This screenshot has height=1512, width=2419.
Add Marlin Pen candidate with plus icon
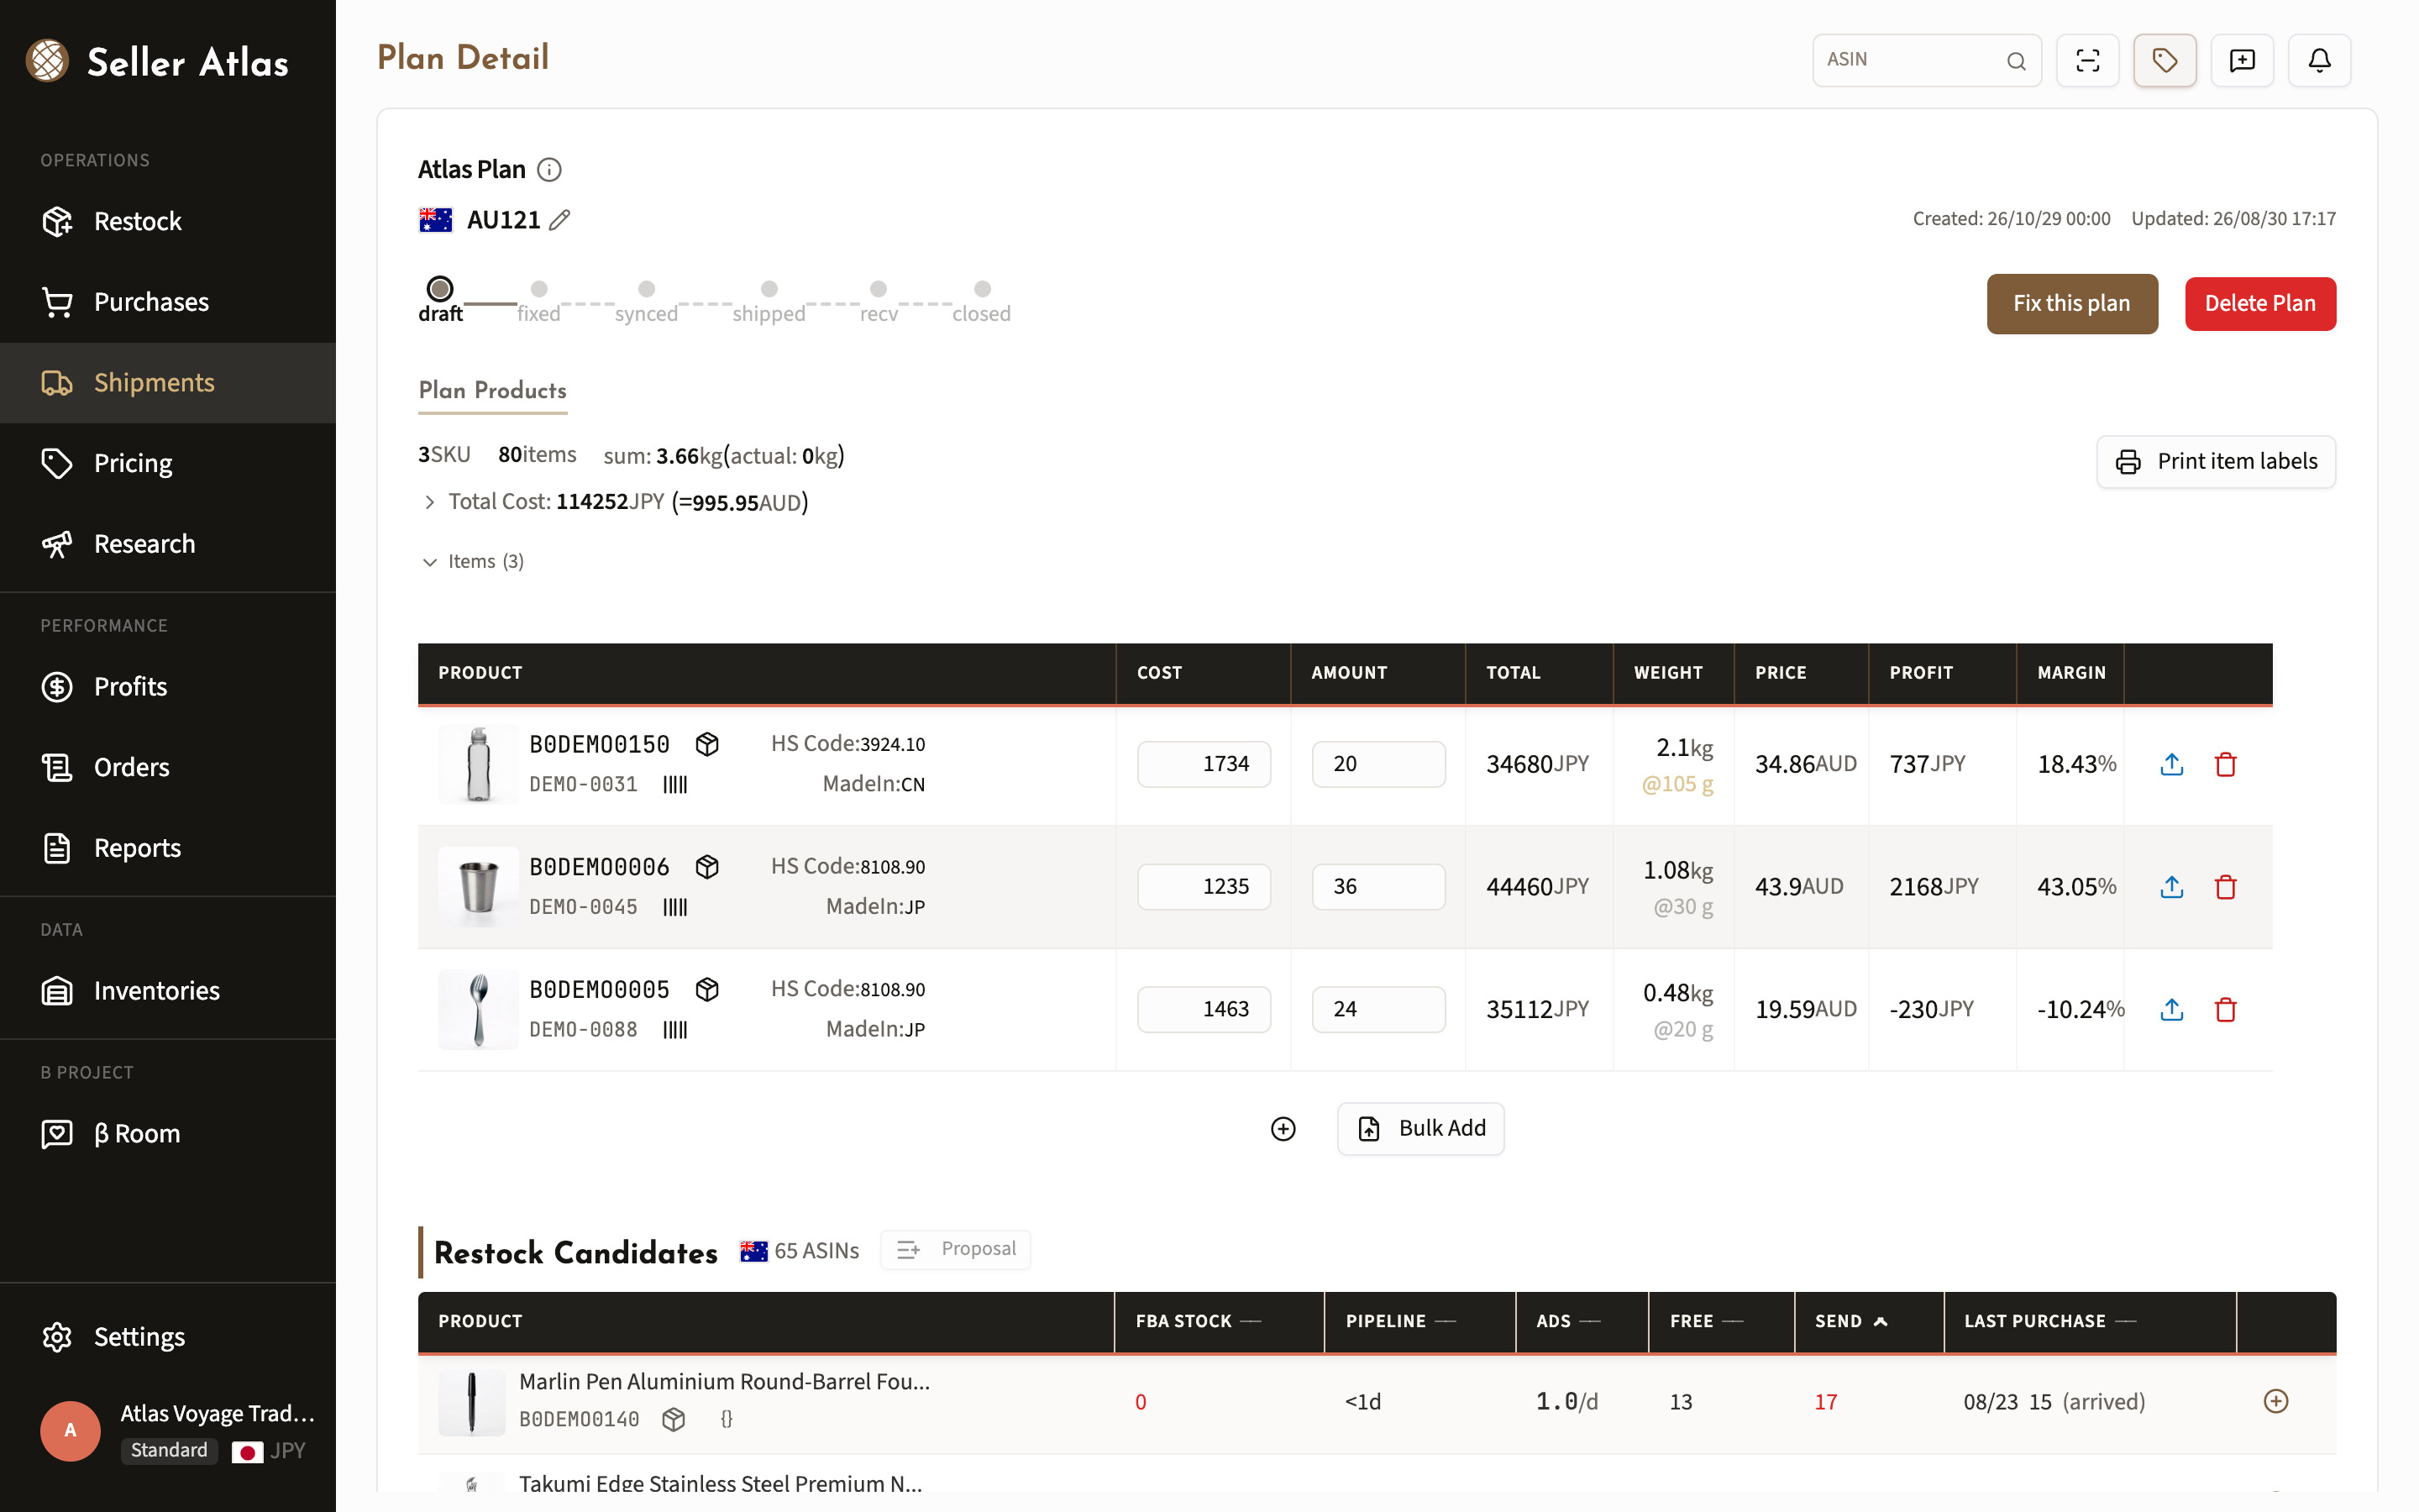pyautogui.click(x=2276, y=1401)
